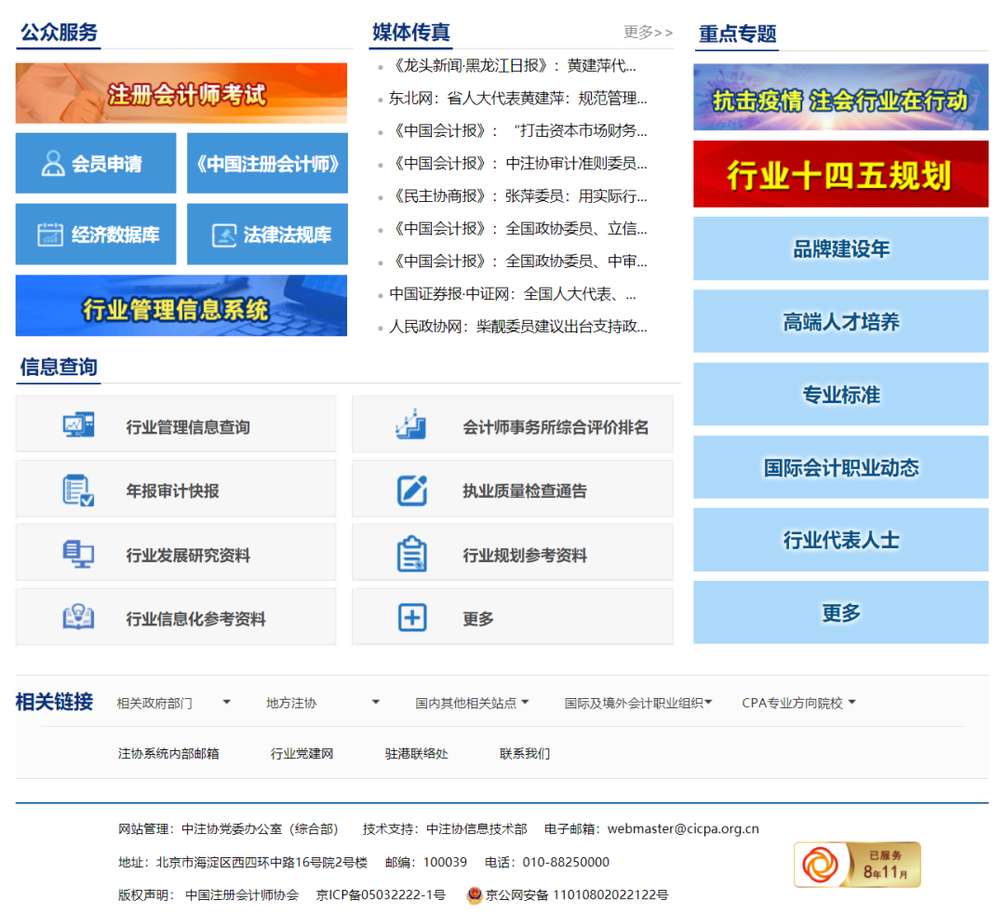Open 行业发展研究资料 link
Screen dimensions: 1005x914
pos(176,553)
